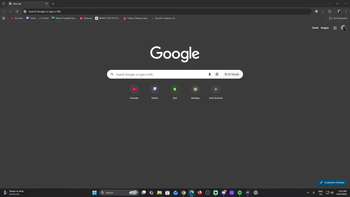Screen dimensions: 350x197
Task: Open the Google account avatar on page
Action: (344, 28)
